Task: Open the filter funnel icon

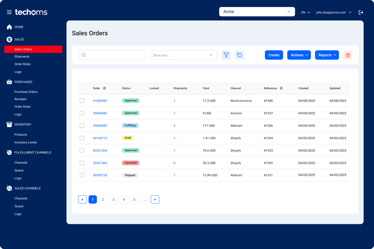Action: [x=226, y=55]
